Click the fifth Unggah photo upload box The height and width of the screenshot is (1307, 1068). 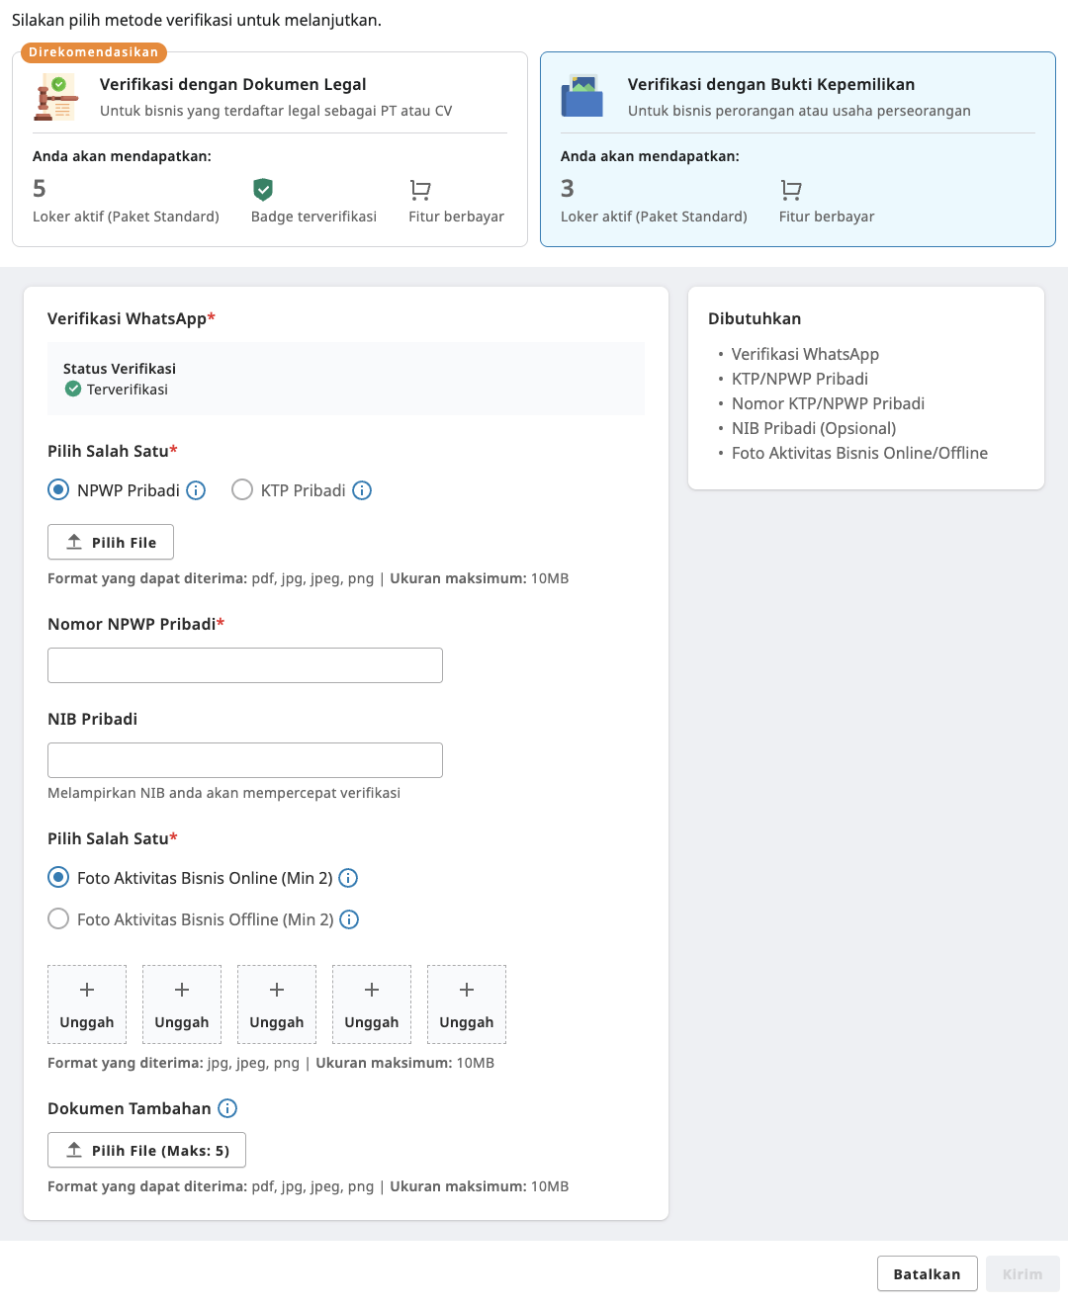pos(467,1004)
